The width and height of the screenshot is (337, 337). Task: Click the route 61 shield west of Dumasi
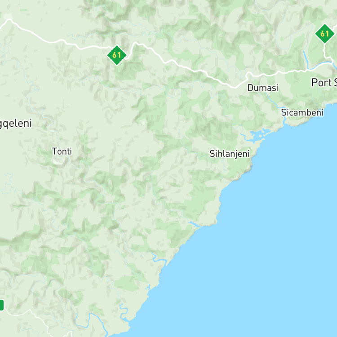(117, 55)
